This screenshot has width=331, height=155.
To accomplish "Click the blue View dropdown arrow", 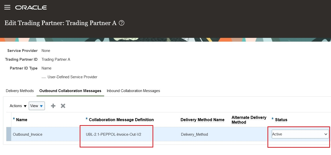I will coord(41,106).
